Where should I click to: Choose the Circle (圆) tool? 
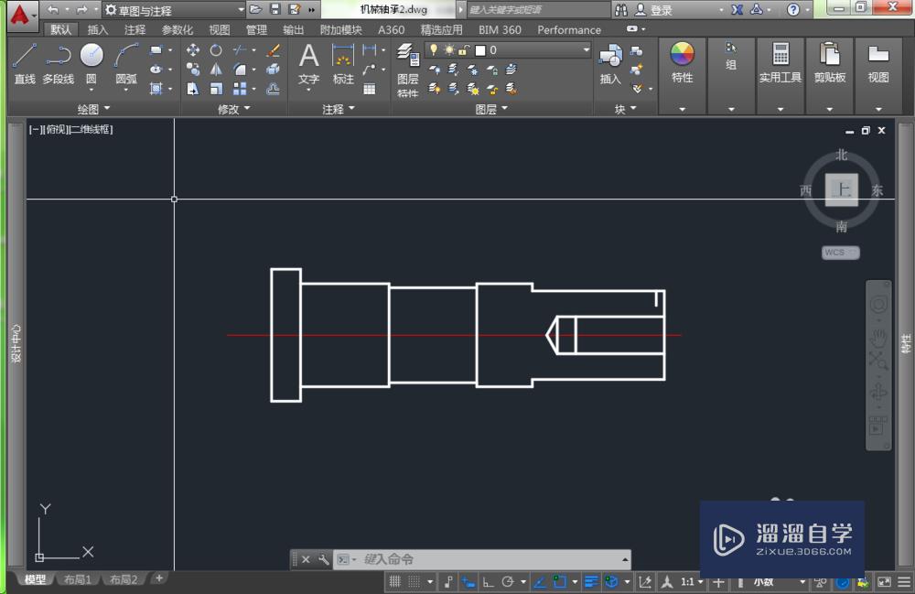tap(91, 62)
